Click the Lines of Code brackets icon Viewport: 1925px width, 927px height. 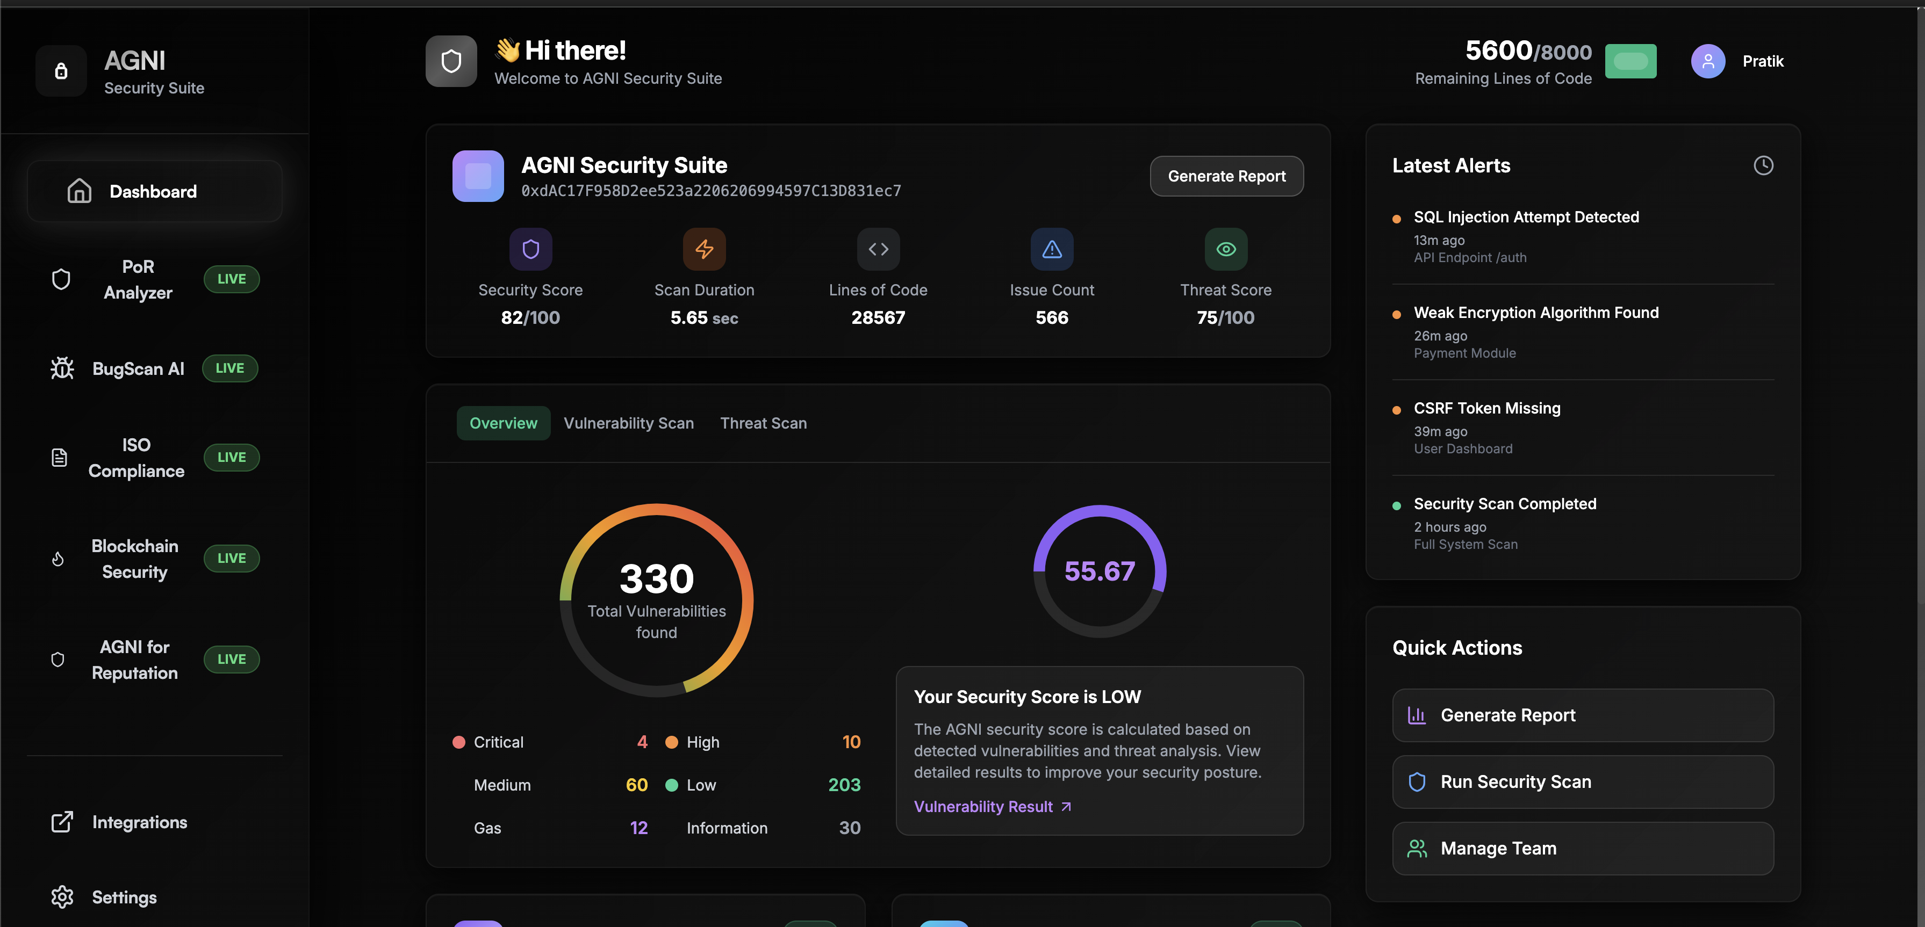tap(878, 249)
